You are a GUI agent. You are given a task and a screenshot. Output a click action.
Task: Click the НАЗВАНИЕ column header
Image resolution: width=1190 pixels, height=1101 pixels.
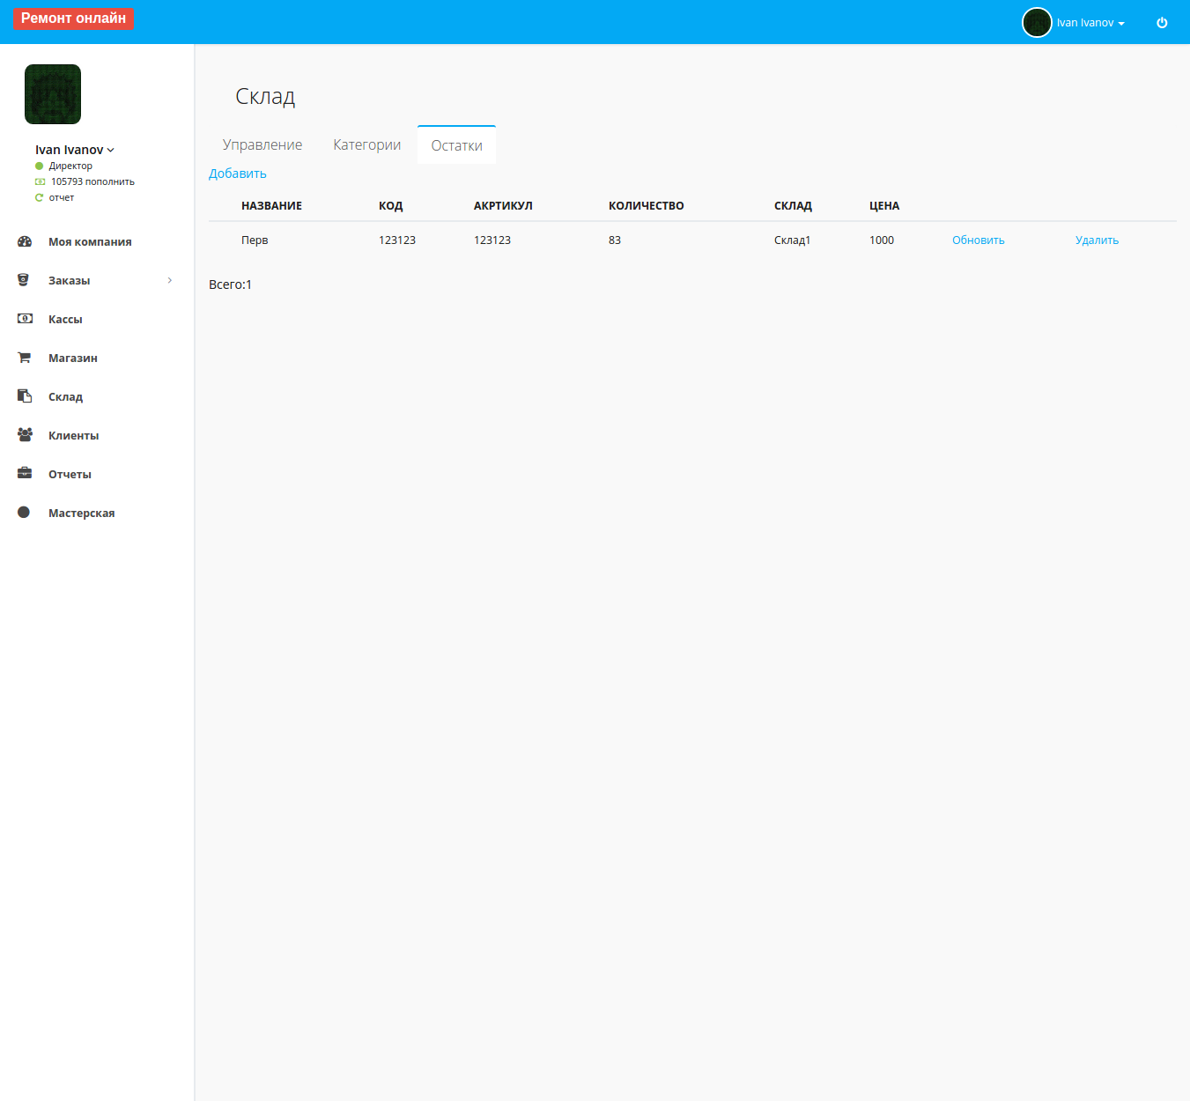coord(271,206)
